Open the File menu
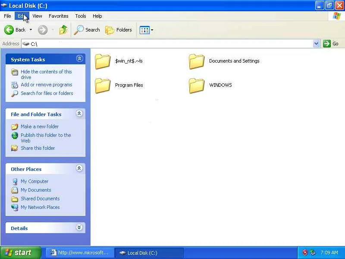The image size is (345, 259). [x=7, y=16]
